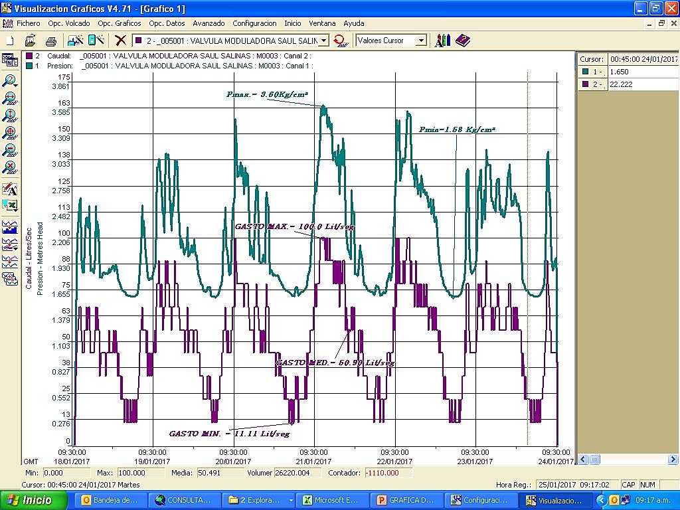Open the channel selector dropdown arrow
Viewport: 680px width, 510px height.
point(324,41)
